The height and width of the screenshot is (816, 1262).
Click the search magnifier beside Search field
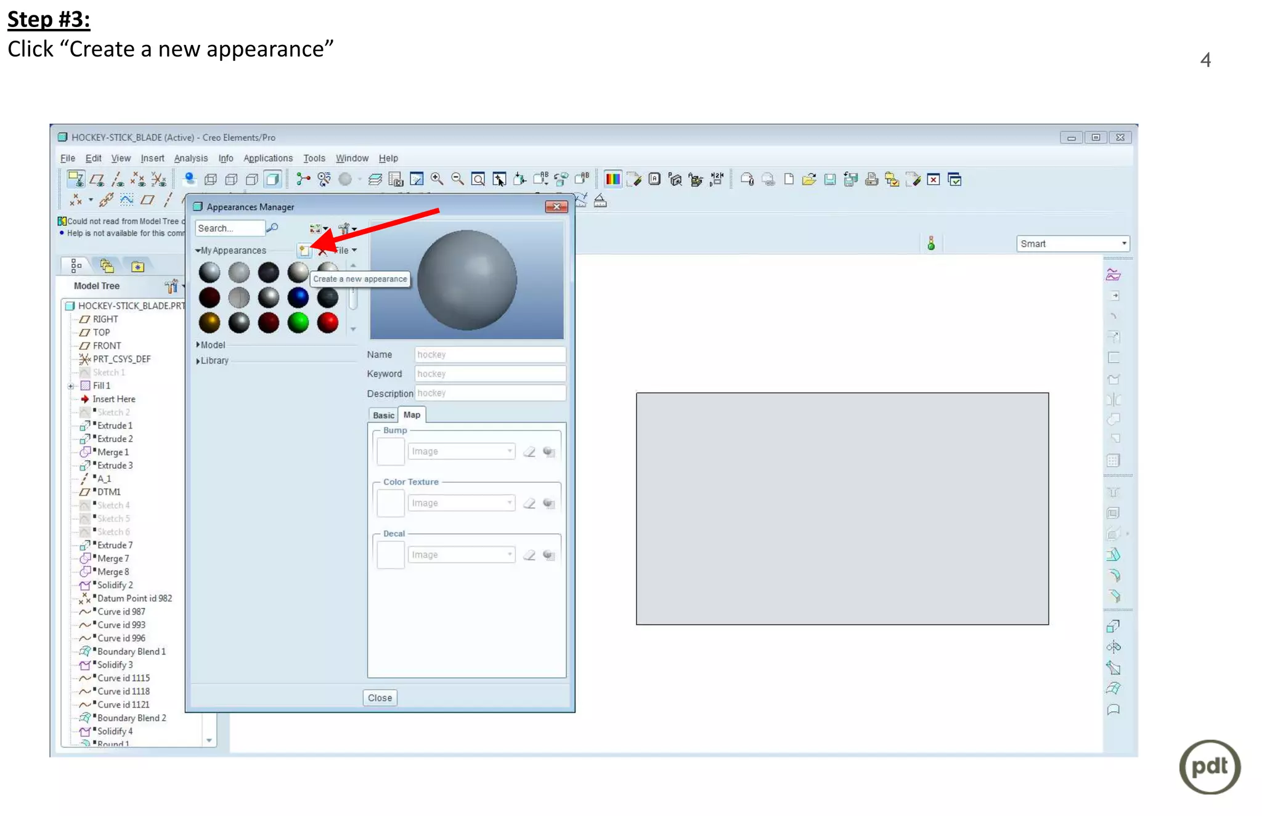[x=272, y=228]
